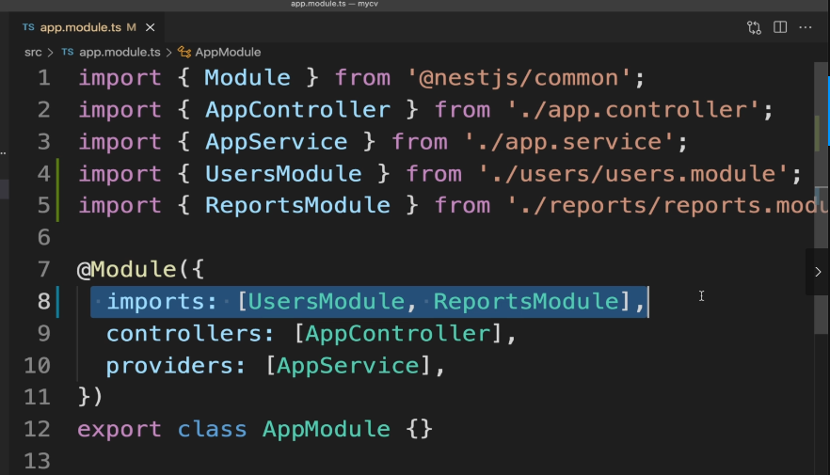Click the 'imports:' key on line 8
830x475 pixels.
click(x=162, y=302)
